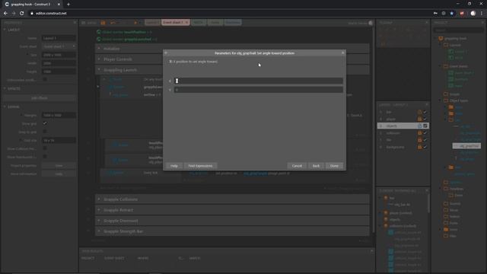Toggle visibility of the background layer
487x274 pixels.
(x=425, y=147)
